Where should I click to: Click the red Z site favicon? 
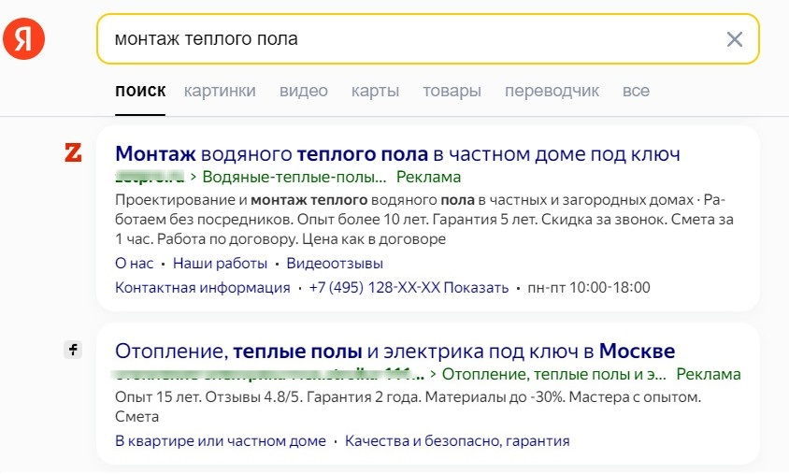[73, 152]
